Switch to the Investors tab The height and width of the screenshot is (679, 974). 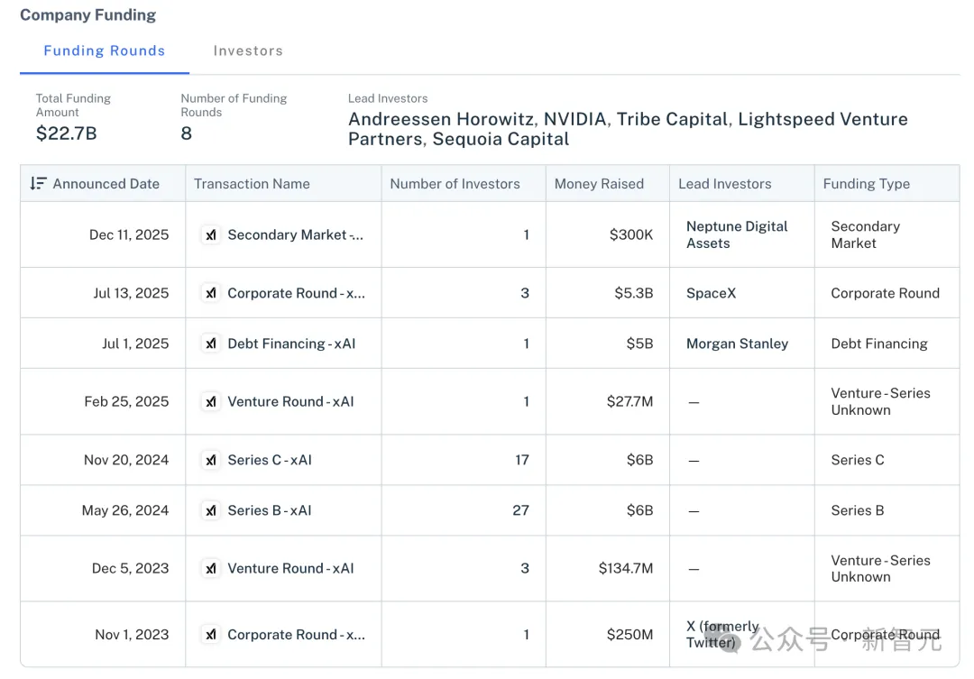click(248, 50)
